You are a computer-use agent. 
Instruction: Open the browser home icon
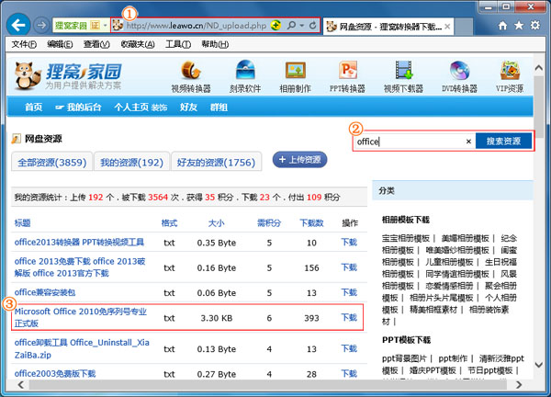503,26
